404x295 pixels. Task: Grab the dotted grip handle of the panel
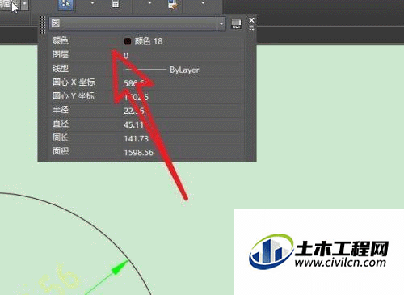[43, 24]
